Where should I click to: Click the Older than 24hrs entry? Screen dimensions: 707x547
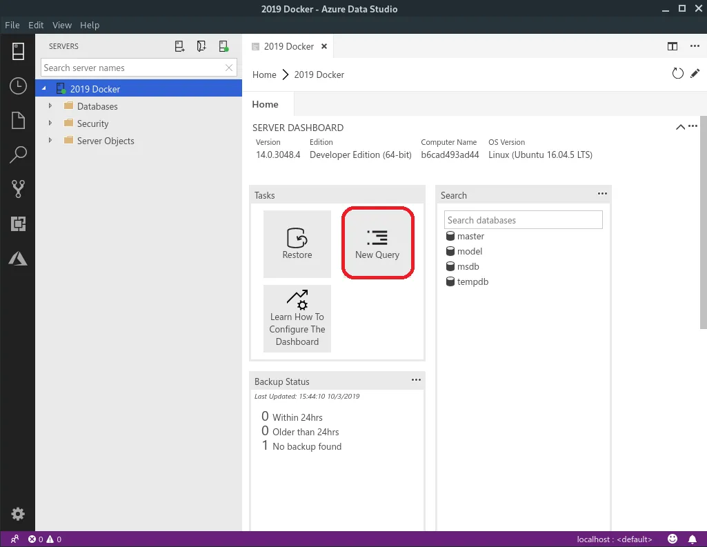(x=300, y=432)
